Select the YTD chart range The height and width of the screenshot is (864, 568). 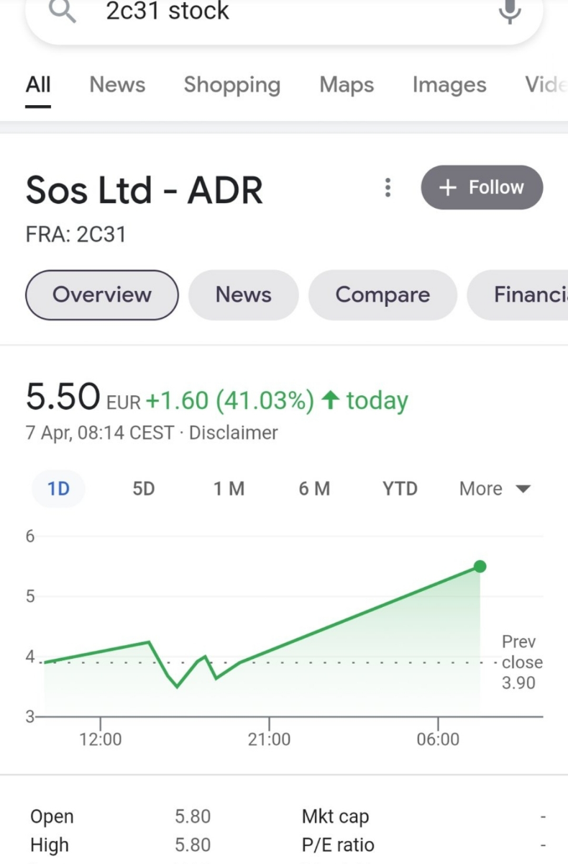(400, 489)
